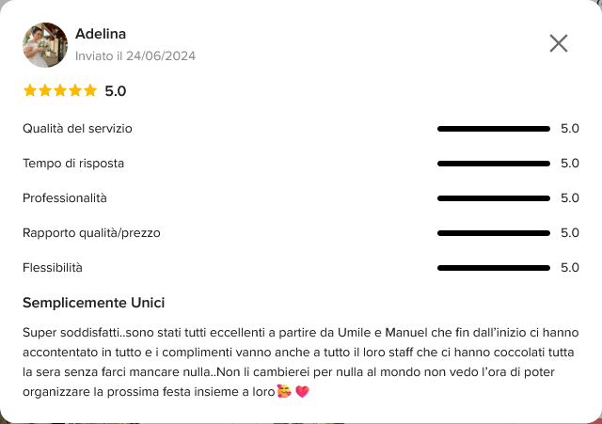Click the review body text paragraph
The image size is (602, 424).
click(301, 362)
